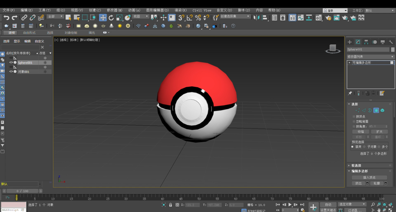Screen dimensions: 396x212
Task: Click the object color swatch beside Sphere001
Action: (393, 49)
